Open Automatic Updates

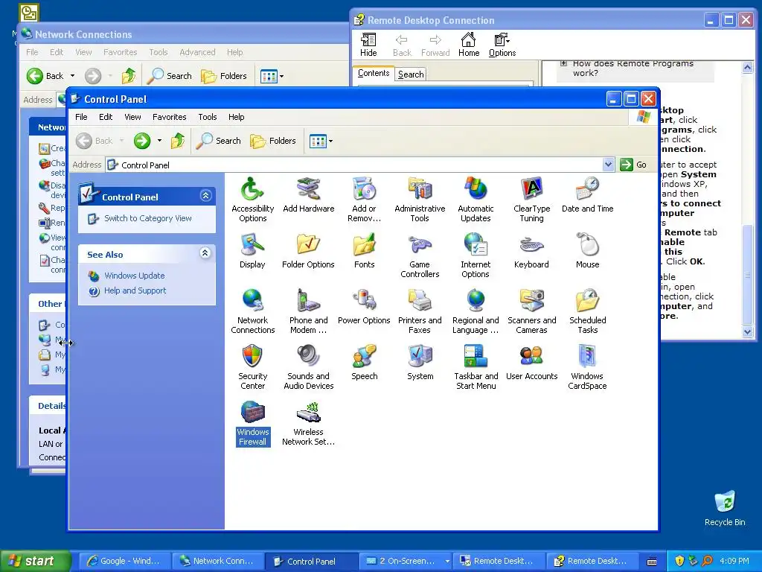[476, 200]
